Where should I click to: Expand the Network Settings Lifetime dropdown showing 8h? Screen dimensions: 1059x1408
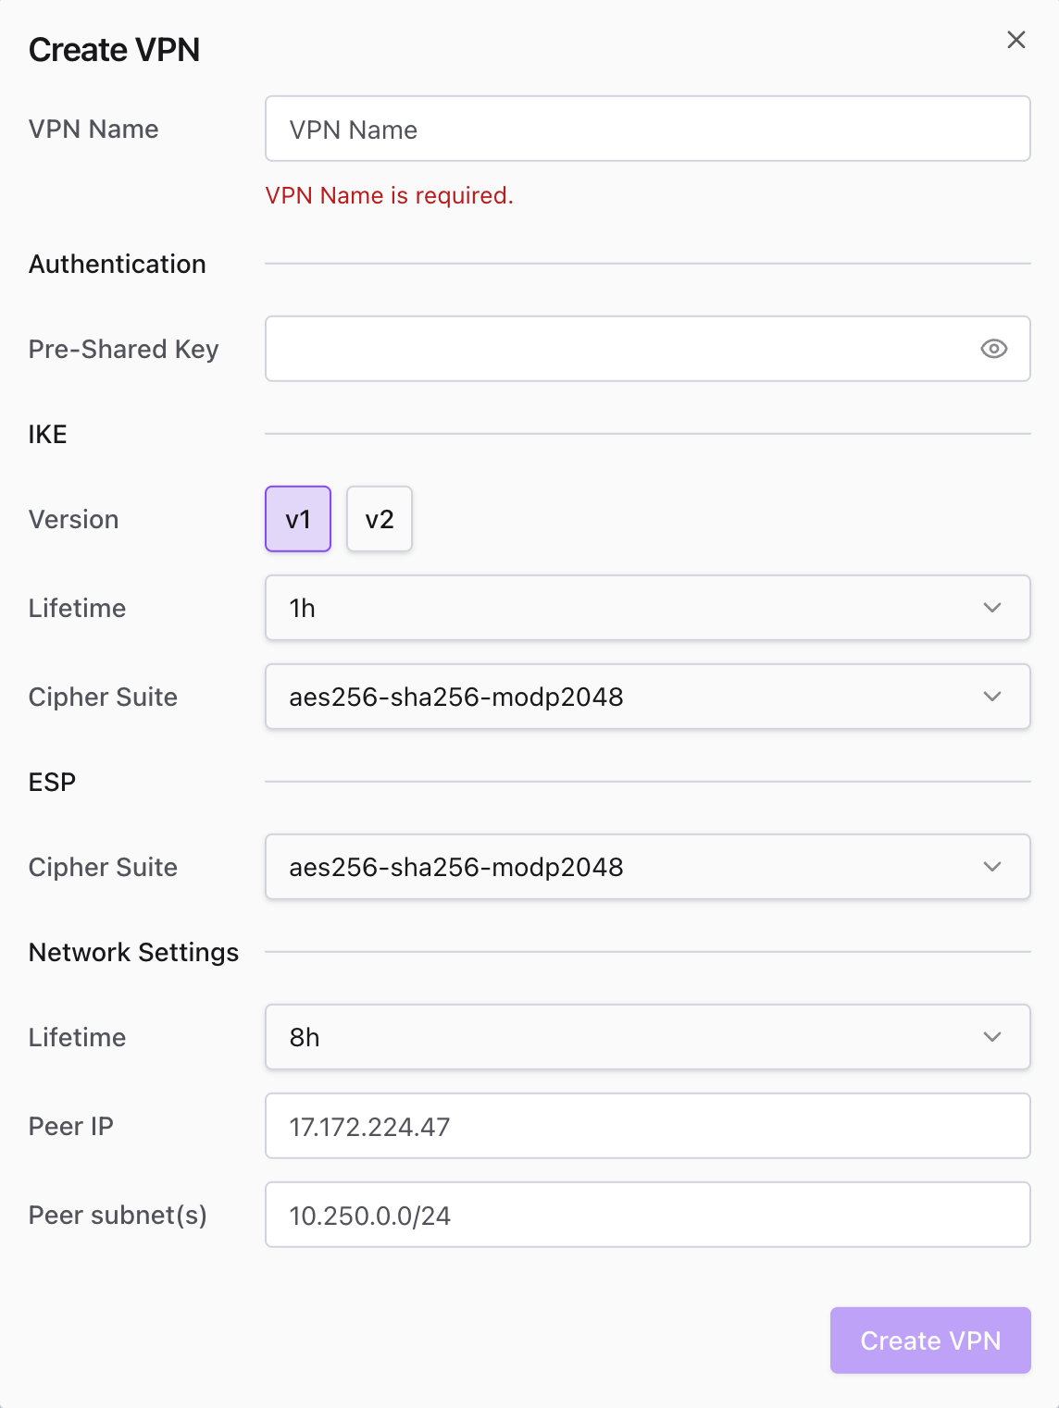tap(647, 1037)
